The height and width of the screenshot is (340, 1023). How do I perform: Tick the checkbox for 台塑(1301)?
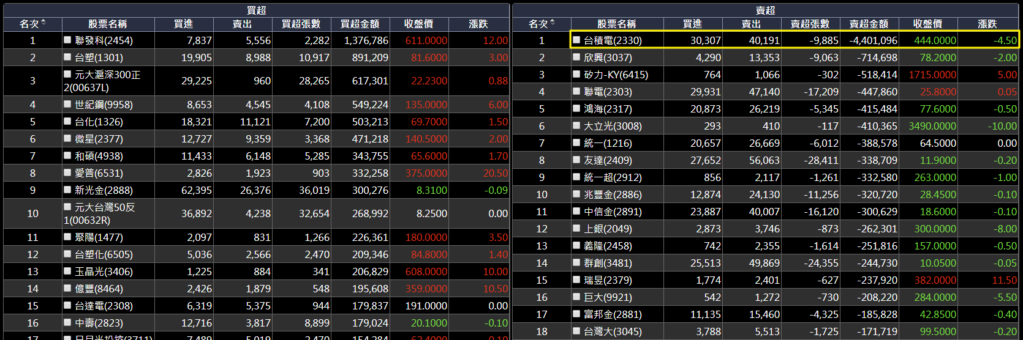pos(67,57)
